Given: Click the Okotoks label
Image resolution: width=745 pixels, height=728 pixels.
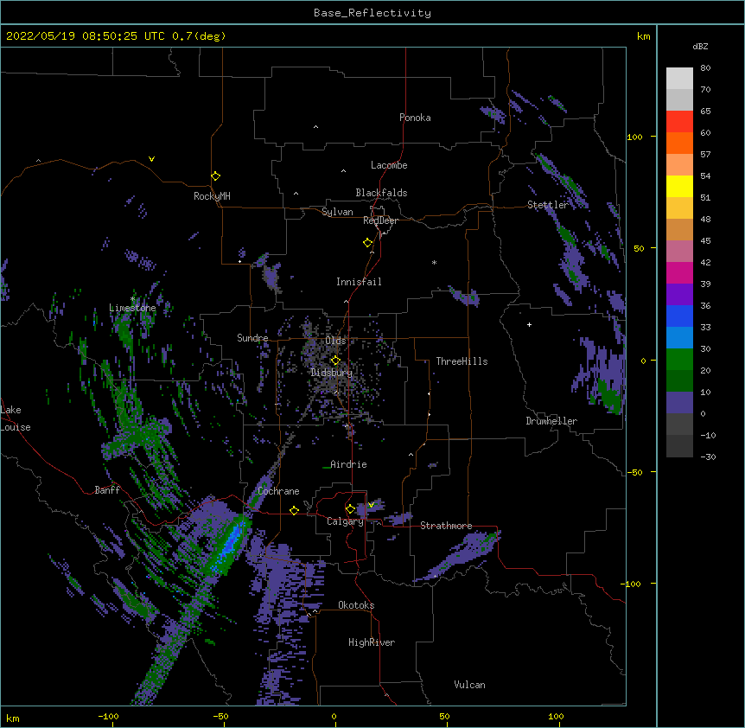Looking at the screenshot, I should coord(356,605).
